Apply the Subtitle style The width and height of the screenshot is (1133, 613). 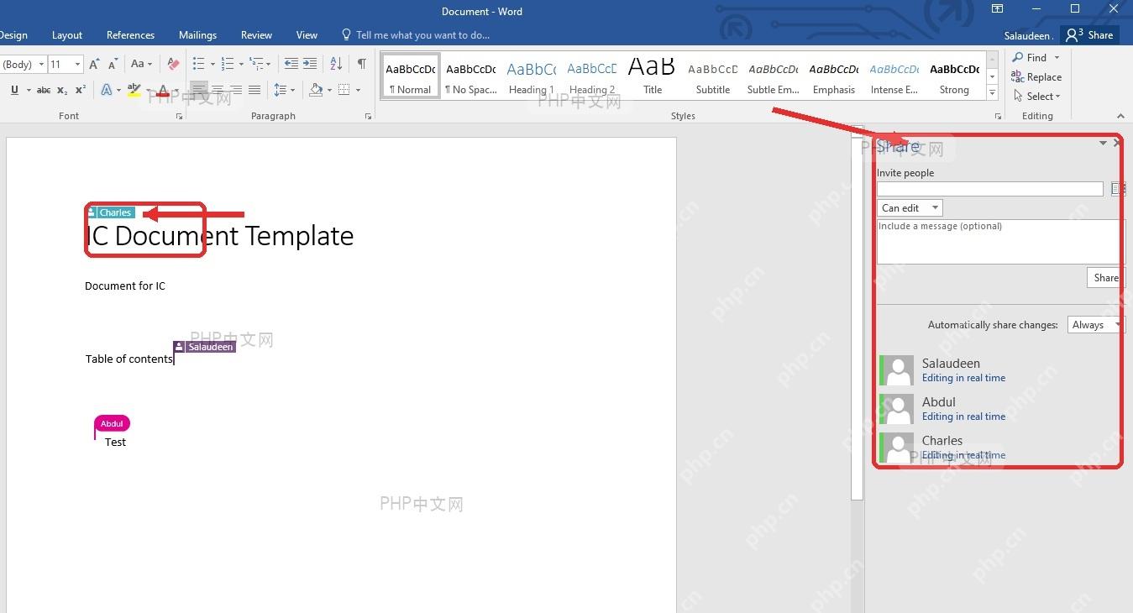[x=713, y=76]
